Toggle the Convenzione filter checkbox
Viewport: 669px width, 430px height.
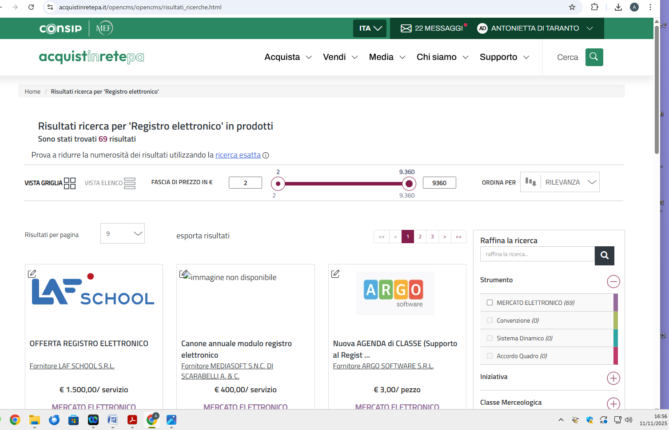[490, 320]
